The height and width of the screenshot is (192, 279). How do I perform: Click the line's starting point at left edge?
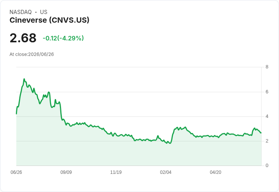point(16,114)
